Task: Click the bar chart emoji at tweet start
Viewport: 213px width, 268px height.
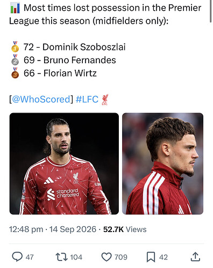Action: pos(15,8)
